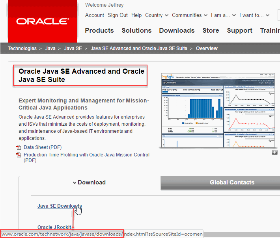This screenshot has width=280, height=238.
Task: Click the dashboard screenshot thumbnail
Action: pos(218,110)
